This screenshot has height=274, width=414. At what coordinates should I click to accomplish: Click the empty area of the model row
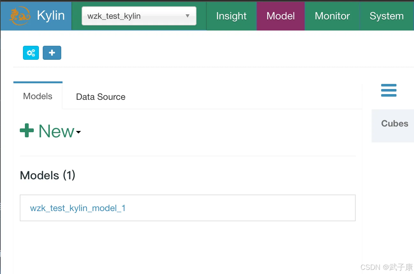(x=239, y=208)
